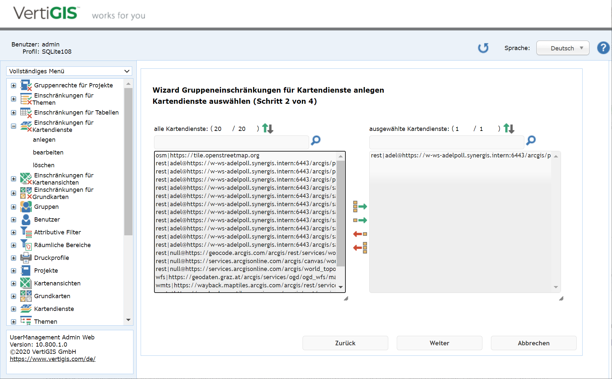The height and width of the screenshot is (379, 612).
Task: Select the bearbeiten menu entry
Action: (48, 153)
